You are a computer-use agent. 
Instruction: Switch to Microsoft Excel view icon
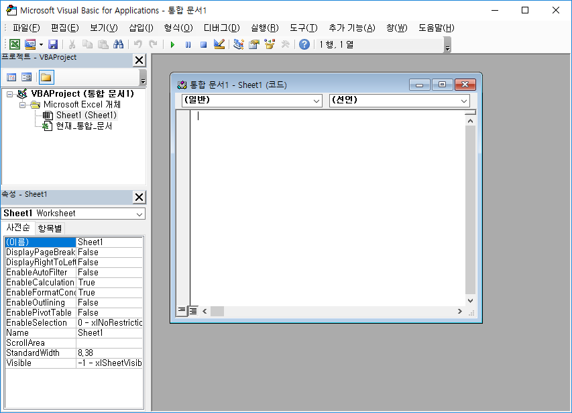tap(15, 44)
